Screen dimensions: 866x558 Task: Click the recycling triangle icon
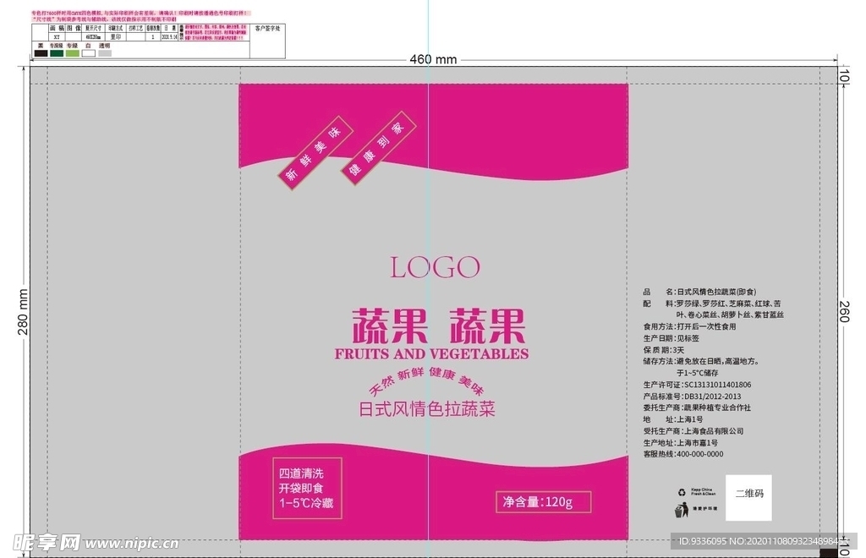point(682,492)
